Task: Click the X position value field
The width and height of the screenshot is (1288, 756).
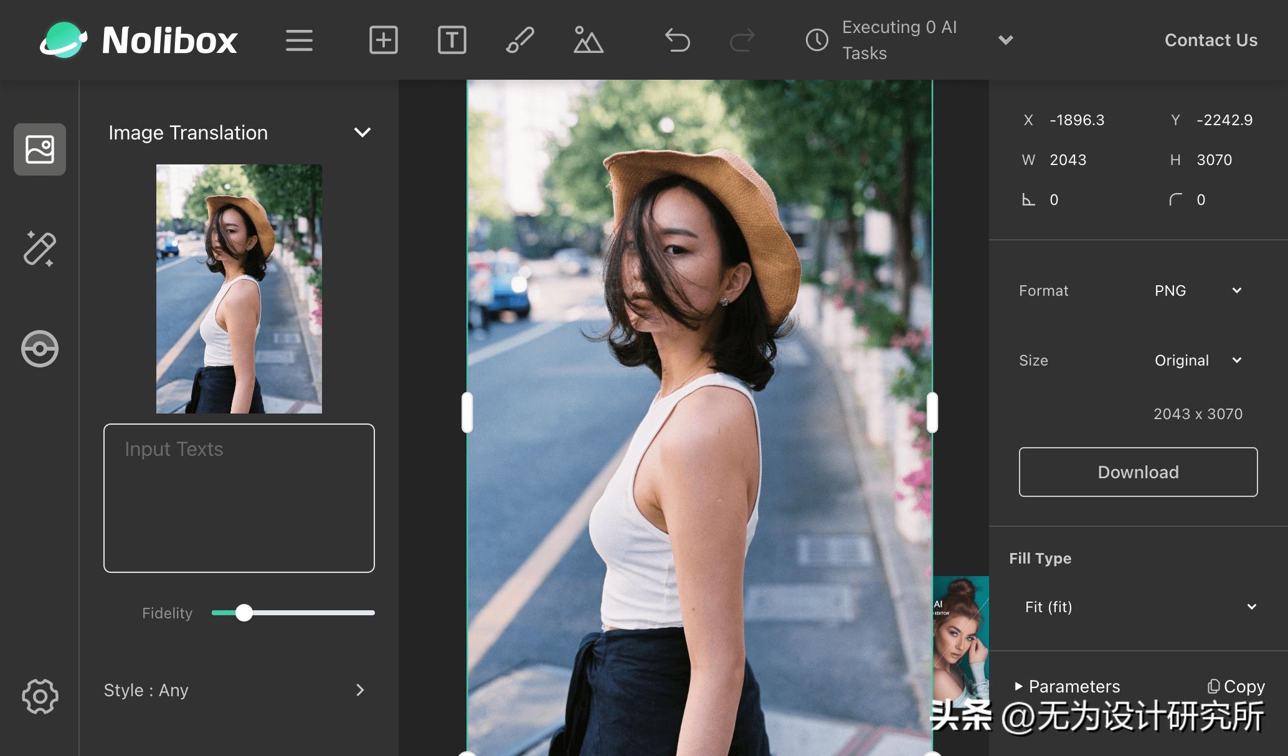Action: click(x=1077, y=120)
